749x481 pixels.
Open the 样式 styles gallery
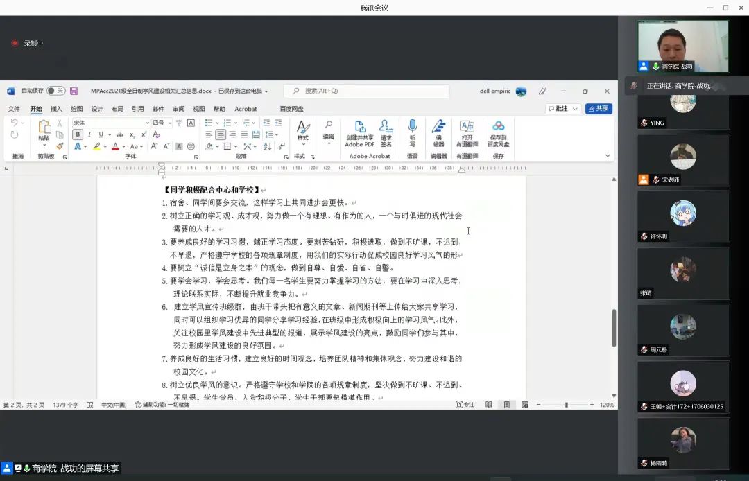[303, 132]
